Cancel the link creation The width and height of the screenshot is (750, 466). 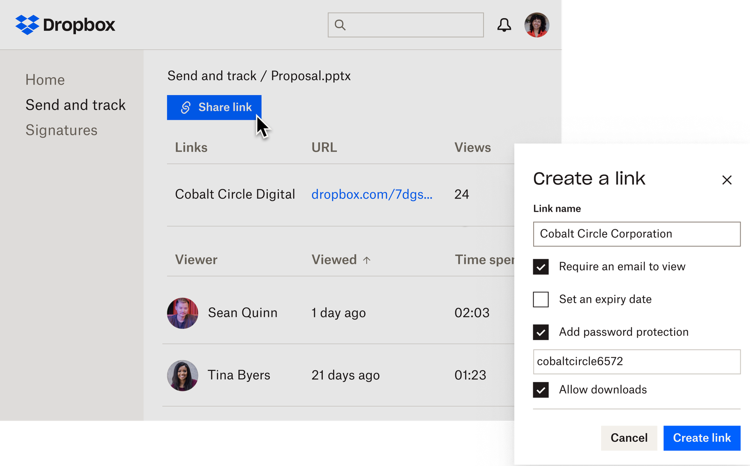pyautogui.click(x=629, y=438)
